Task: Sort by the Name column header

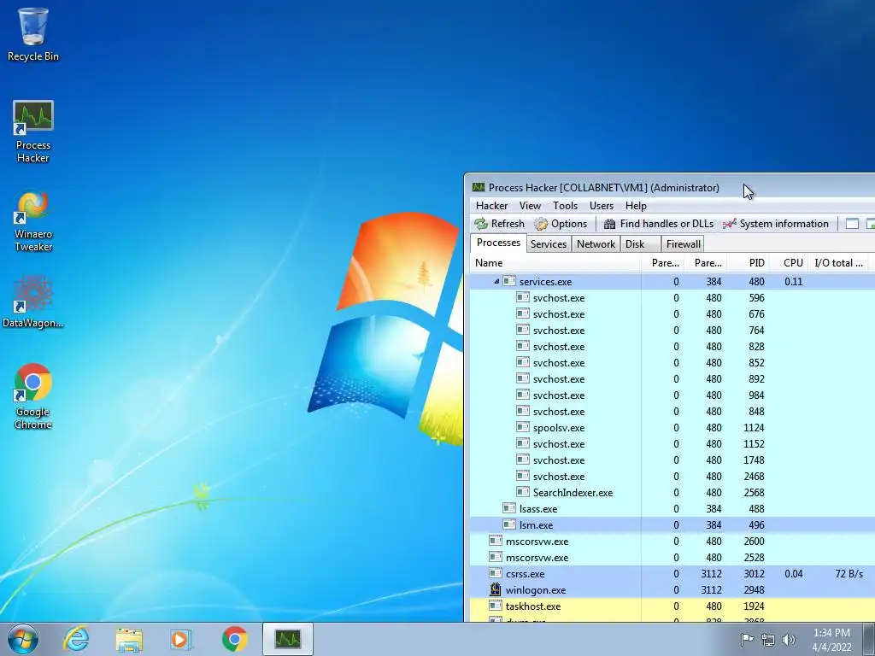Action: click(555, 263)
